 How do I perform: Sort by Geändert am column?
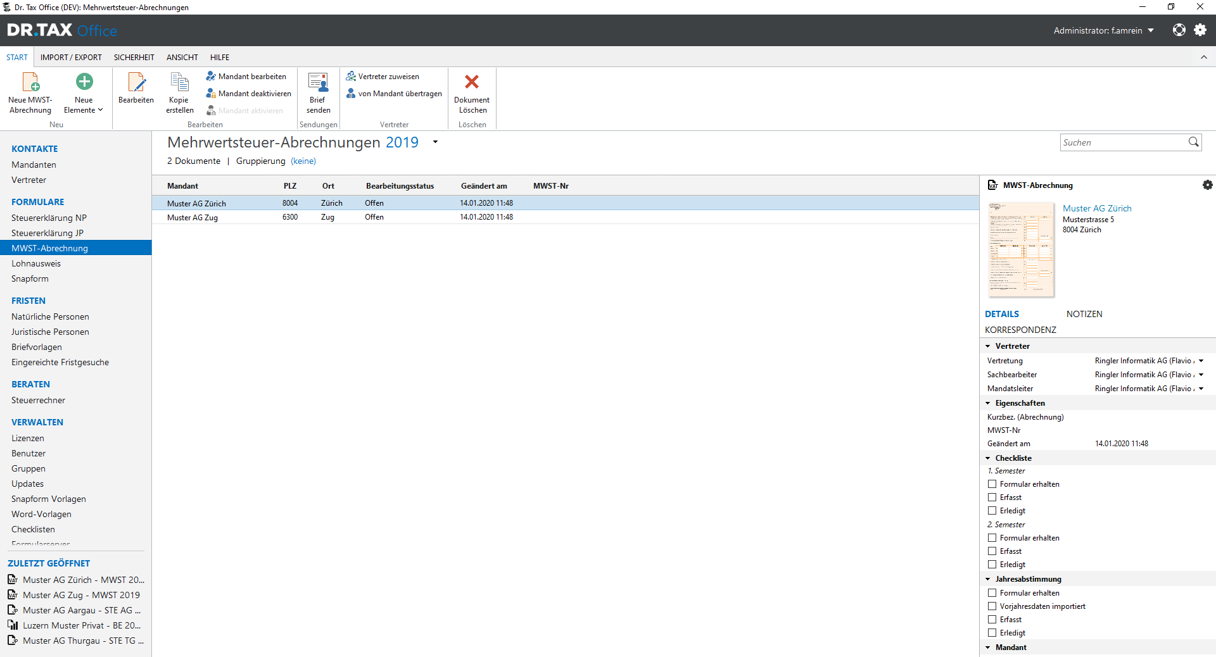coord(484,186)
